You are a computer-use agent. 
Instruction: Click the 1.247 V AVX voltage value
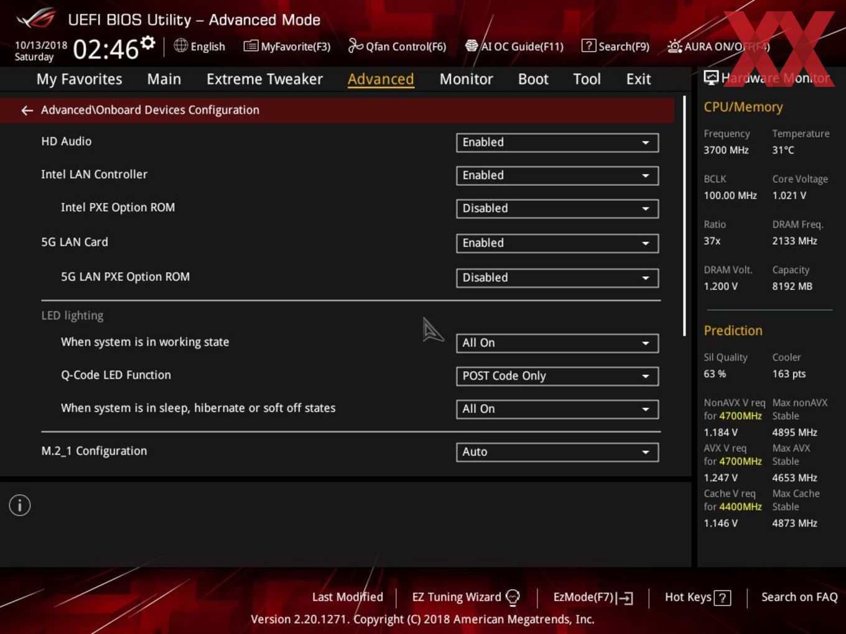720,478
